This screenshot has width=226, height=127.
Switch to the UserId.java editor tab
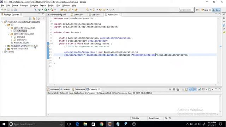point(78,14)
